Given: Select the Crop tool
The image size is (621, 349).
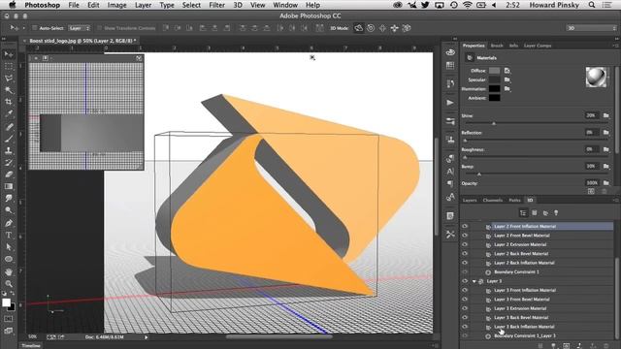Looking at the screenshot, I should [9, 102].
